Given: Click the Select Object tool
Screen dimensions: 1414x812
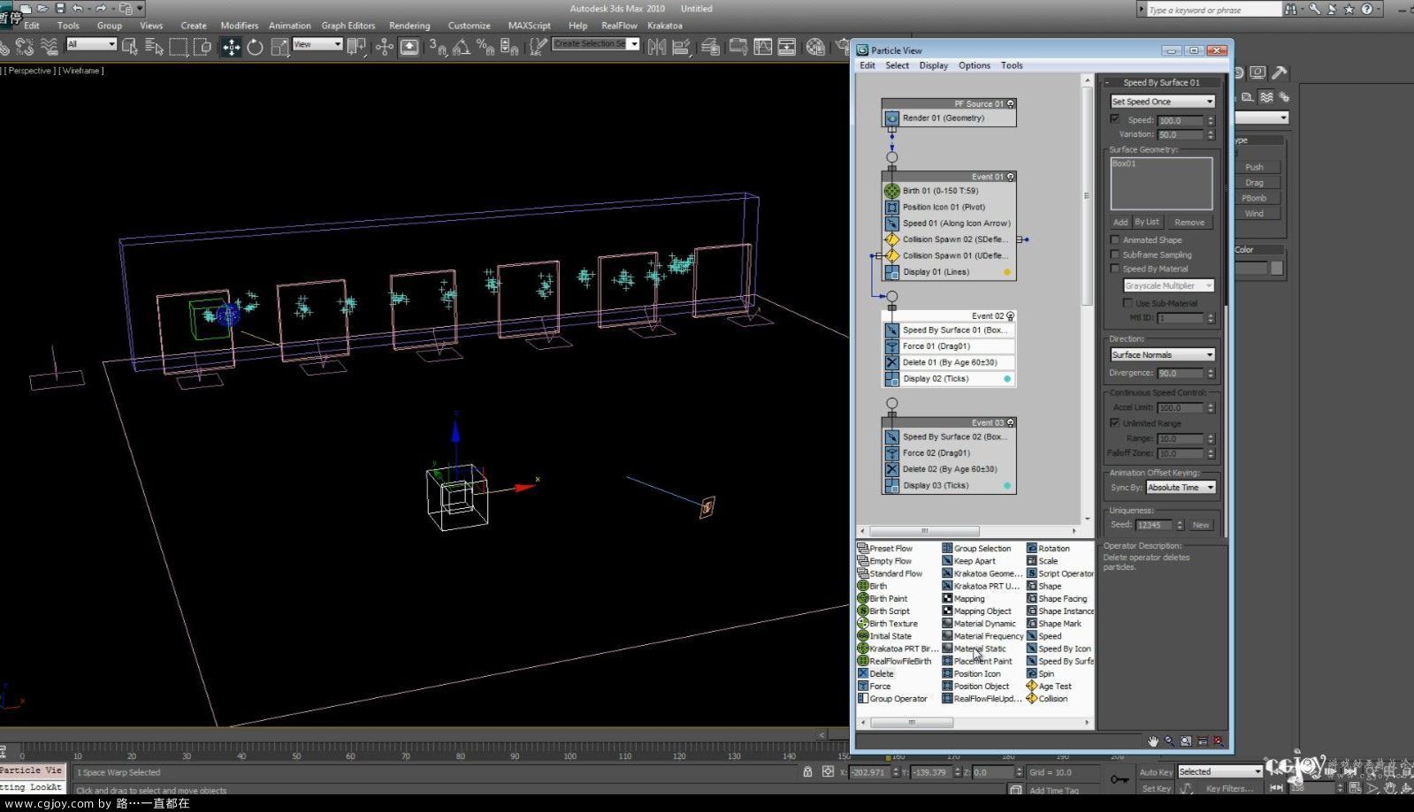Looking at the screenshot, I should pos(130,47).
